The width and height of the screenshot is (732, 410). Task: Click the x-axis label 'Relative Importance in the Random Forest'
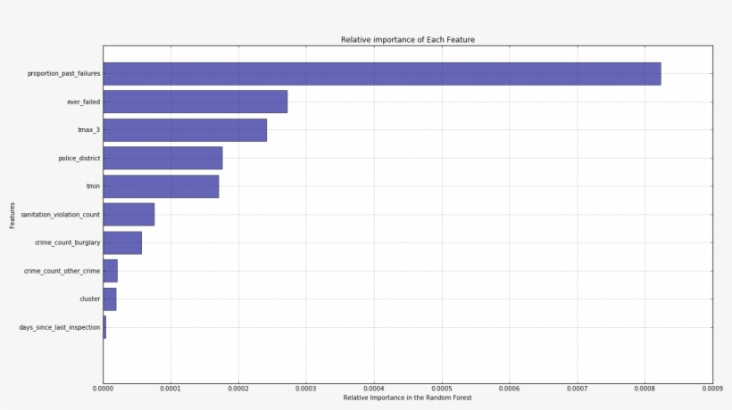(x=407, y=398)
